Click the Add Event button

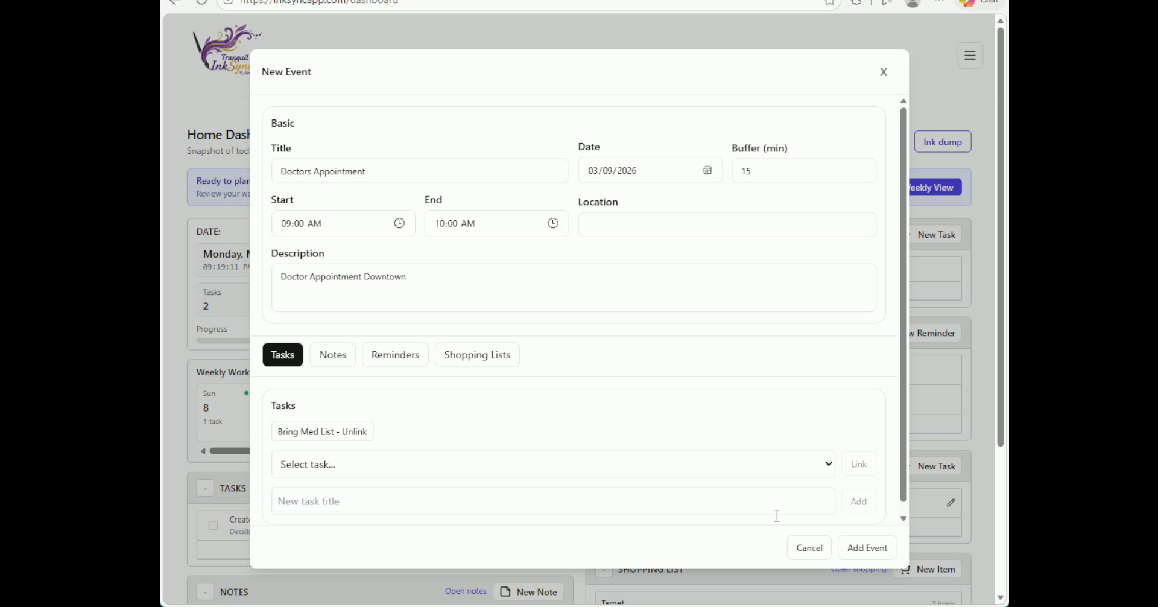[867, 547]
